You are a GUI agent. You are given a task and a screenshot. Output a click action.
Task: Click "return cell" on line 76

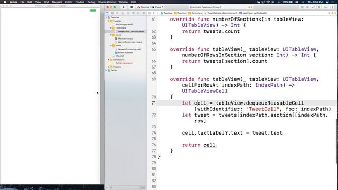199,145
